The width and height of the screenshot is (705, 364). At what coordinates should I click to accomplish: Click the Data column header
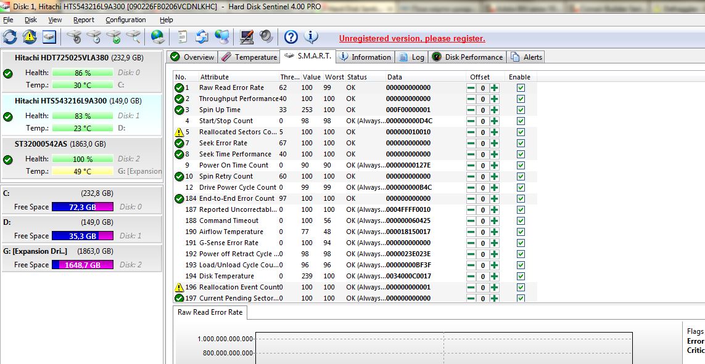click(426, 77)
